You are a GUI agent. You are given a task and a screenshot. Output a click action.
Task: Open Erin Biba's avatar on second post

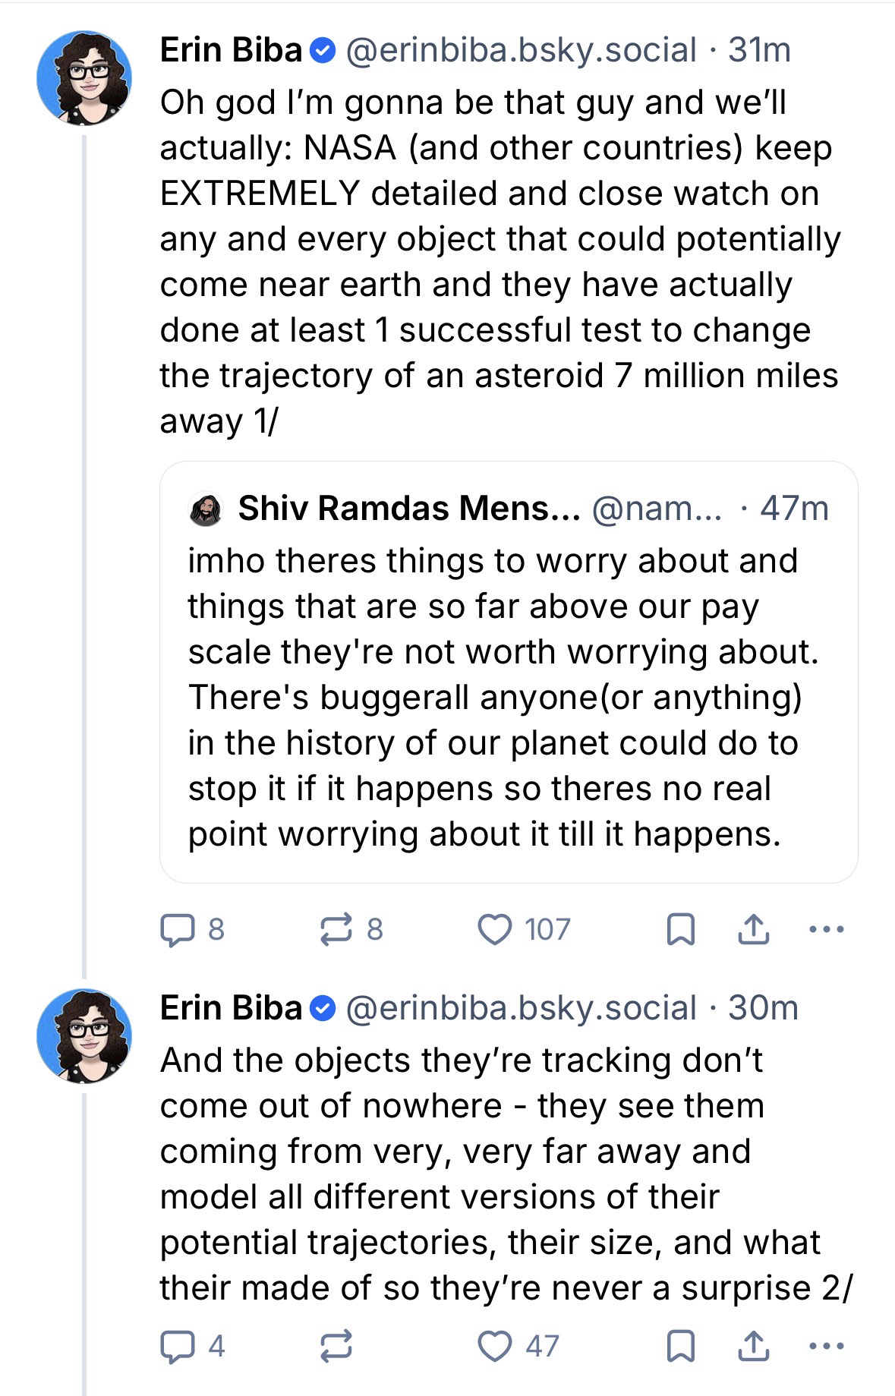(84, 1035)
